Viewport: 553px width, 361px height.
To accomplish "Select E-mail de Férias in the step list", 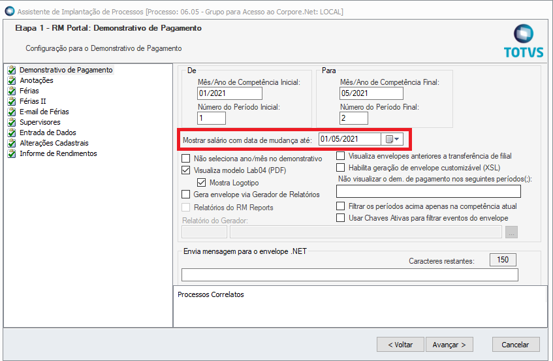I will point(44,112).
